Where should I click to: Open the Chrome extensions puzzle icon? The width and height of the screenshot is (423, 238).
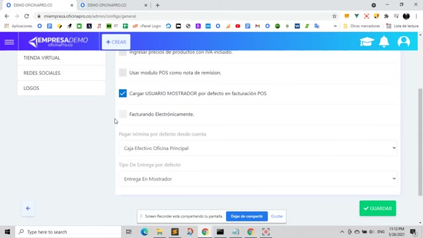[386, 16]
